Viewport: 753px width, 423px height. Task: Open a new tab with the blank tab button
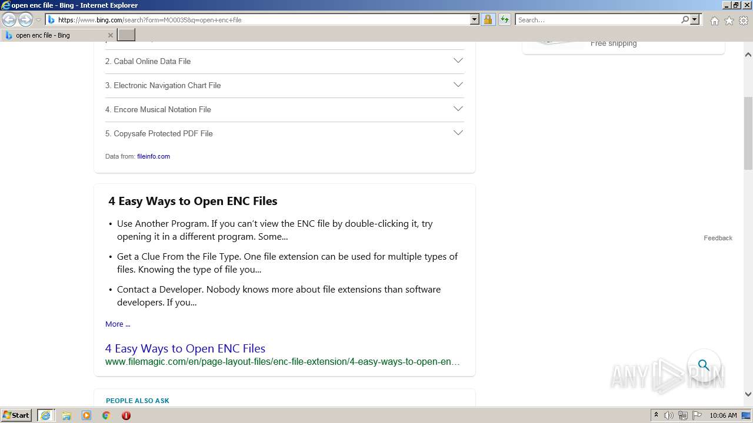coord(126,35)
